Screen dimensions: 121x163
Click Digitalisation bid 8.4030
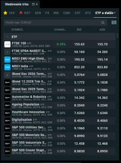pos(79,121)
